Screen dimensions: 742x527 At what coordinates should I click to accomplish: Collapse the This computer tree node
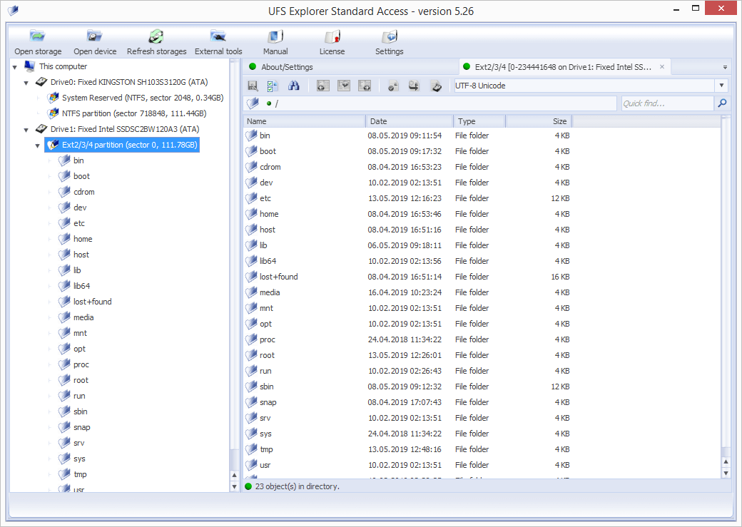[15, 67]
